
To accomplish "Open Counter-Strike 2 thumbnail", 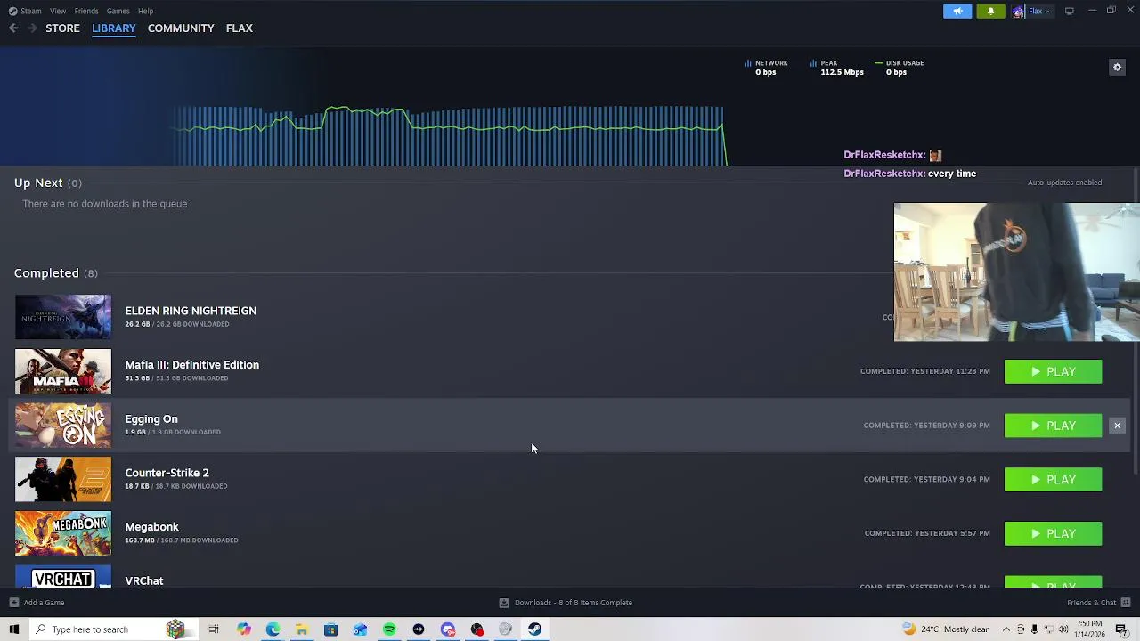I will (x=63, y=480).
